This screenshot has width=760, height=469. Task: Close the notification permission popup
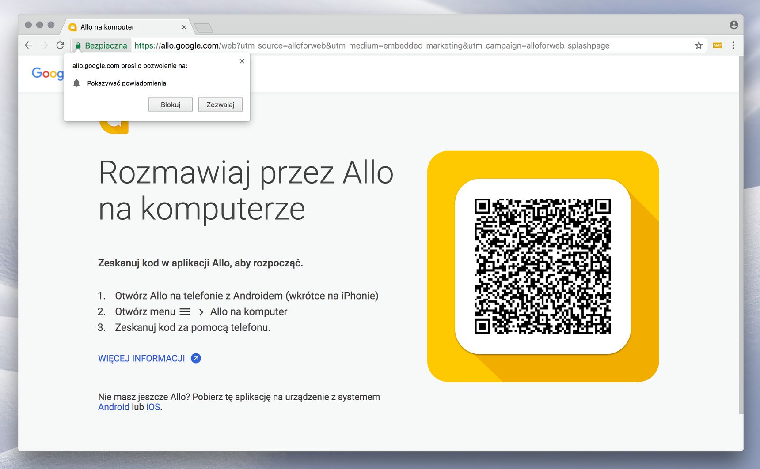pyautogui.click(x=242, y=61)
